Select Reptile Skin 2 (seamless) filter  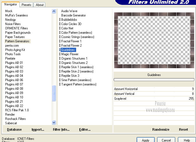click(77, 71)
